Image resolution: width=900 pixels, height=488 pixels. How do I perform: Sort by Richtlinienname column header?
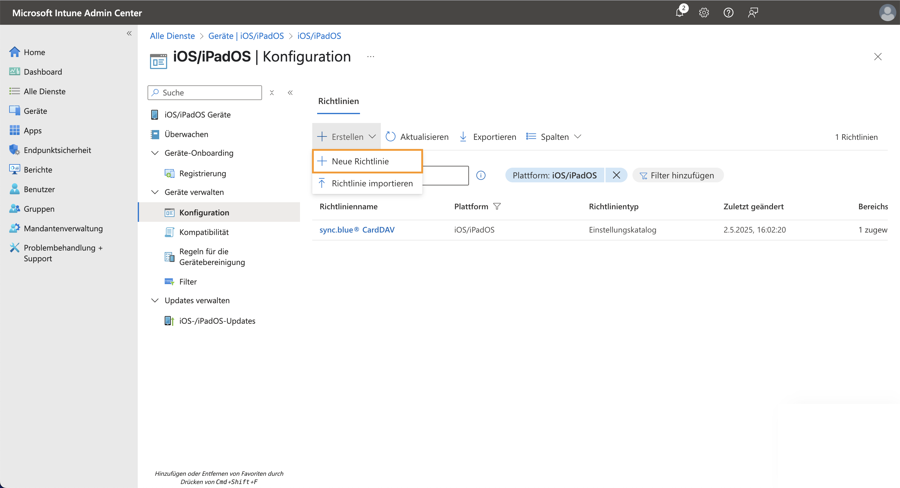(x=348, y=206)
